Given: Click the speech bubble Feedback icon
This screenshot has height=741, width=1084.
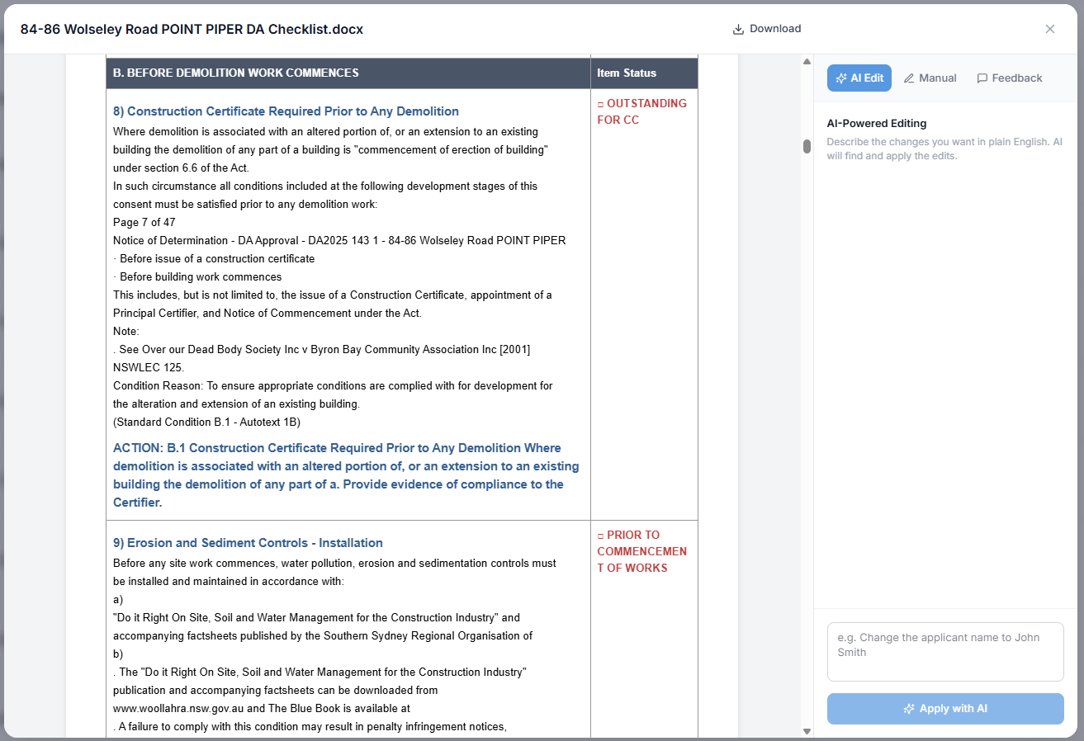Looking at the screenshot, I should point(982,78).
